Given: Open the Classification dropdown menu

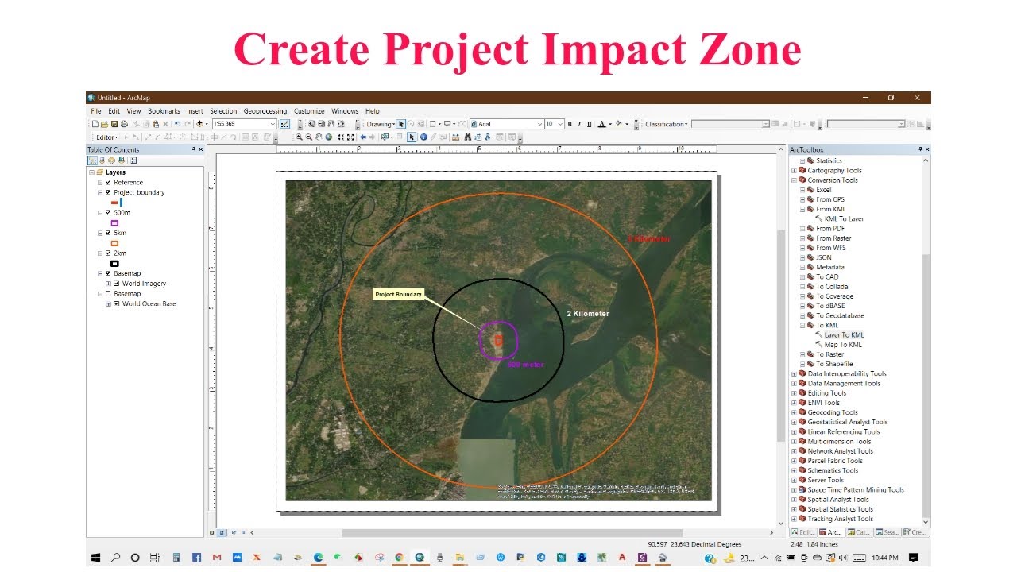Looking at the screenshot, I should point(666,124).
